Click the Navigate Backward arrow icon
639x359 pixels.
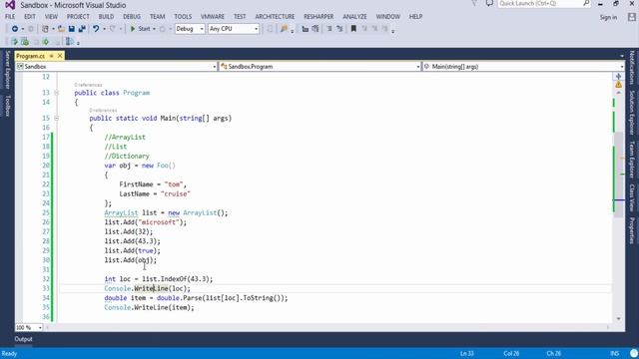click(x=15, y=29)
